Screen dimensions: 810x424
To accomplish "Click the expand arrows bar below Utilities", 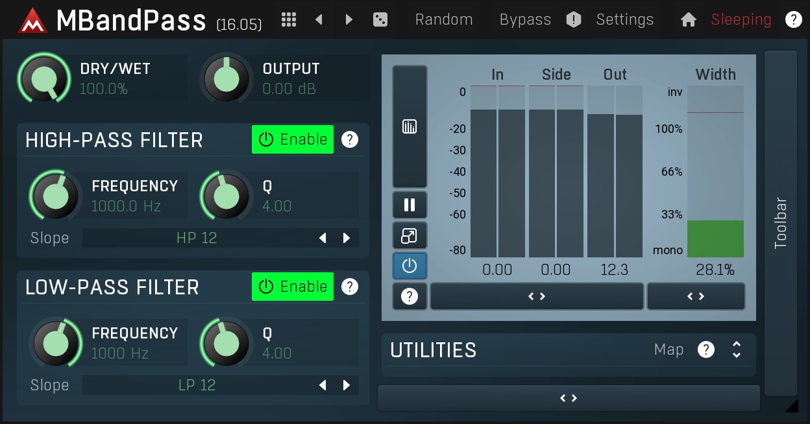I will 569,398.
